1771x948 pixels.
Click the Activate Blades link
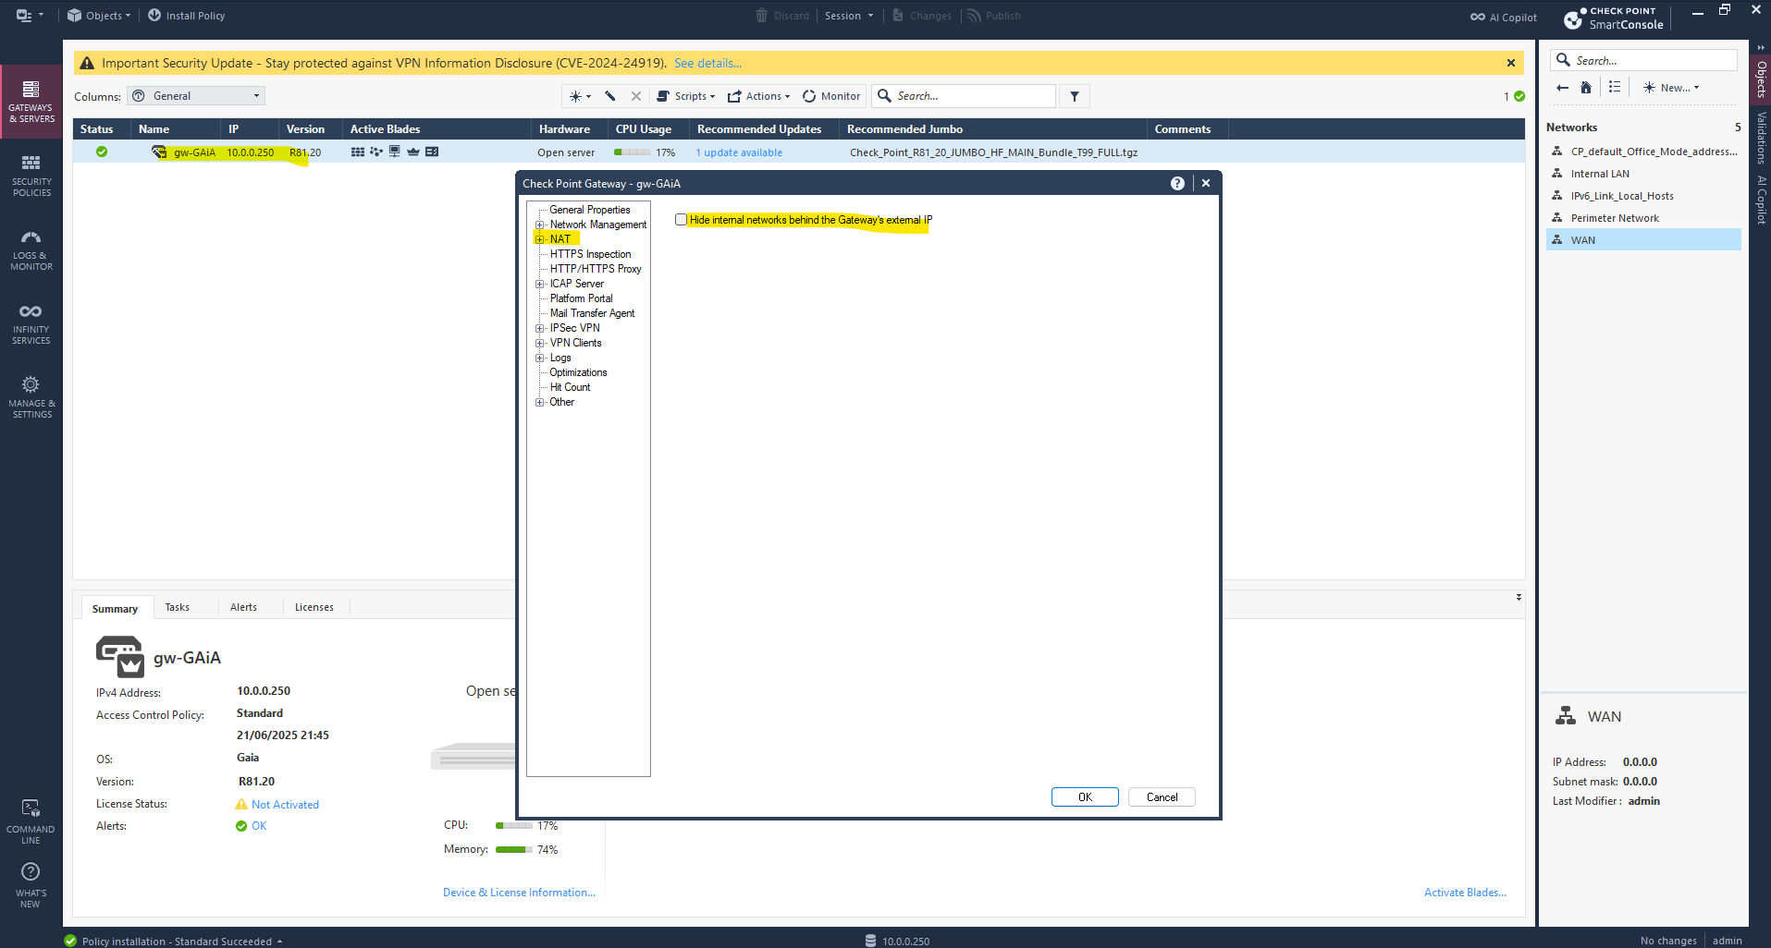[x=1465, y=893]
